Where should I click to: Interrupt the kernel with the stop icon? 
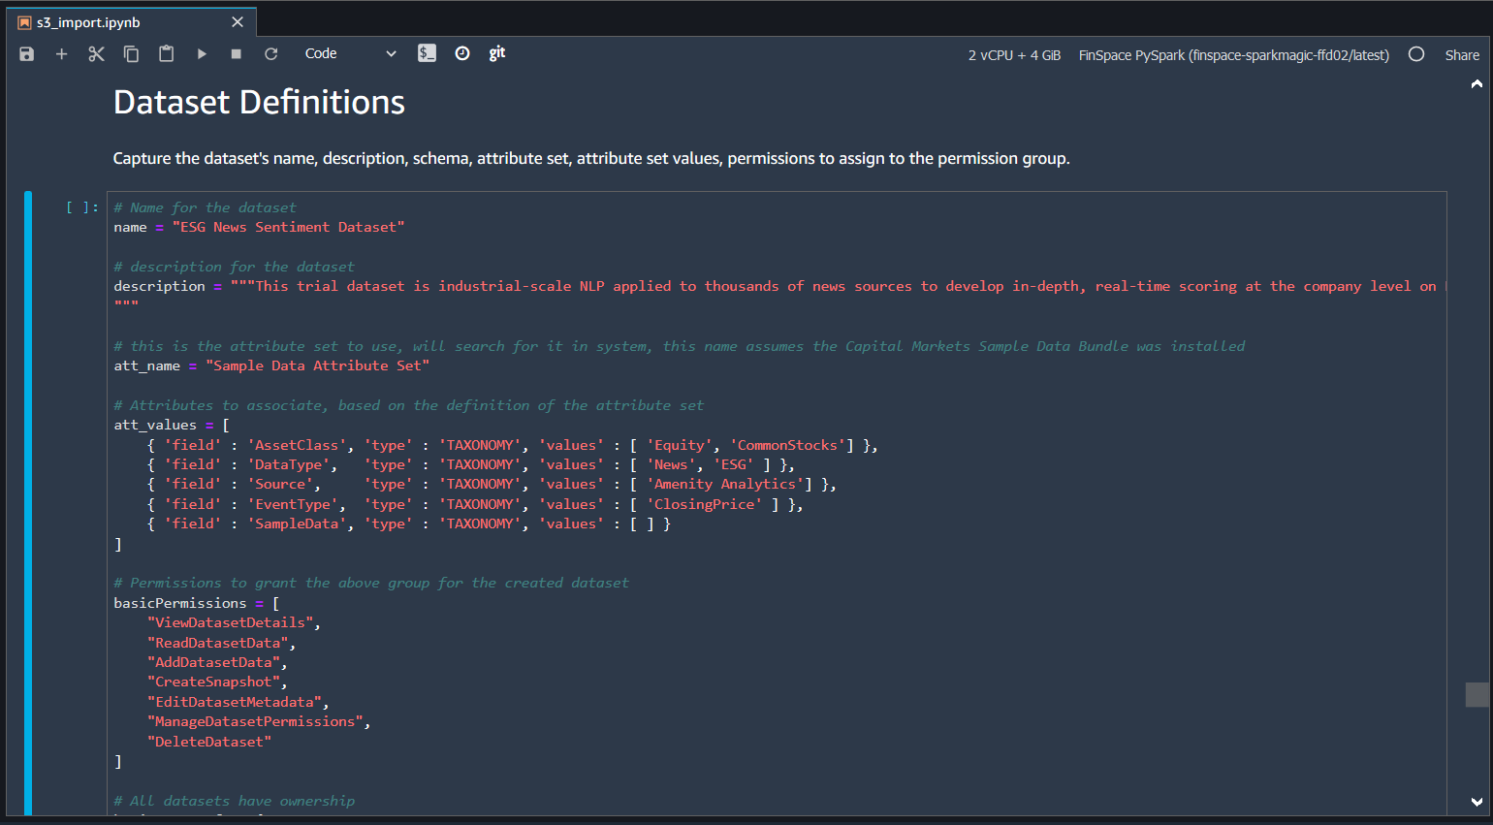pos(237,54)
